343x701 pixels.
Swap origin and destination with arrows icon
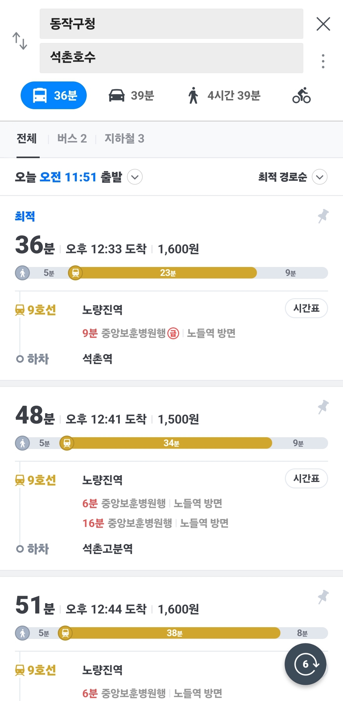(20, 41)
